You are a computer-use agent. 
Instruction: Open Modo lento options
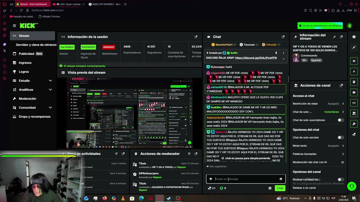pyautogui.click(x=318, y=146)
